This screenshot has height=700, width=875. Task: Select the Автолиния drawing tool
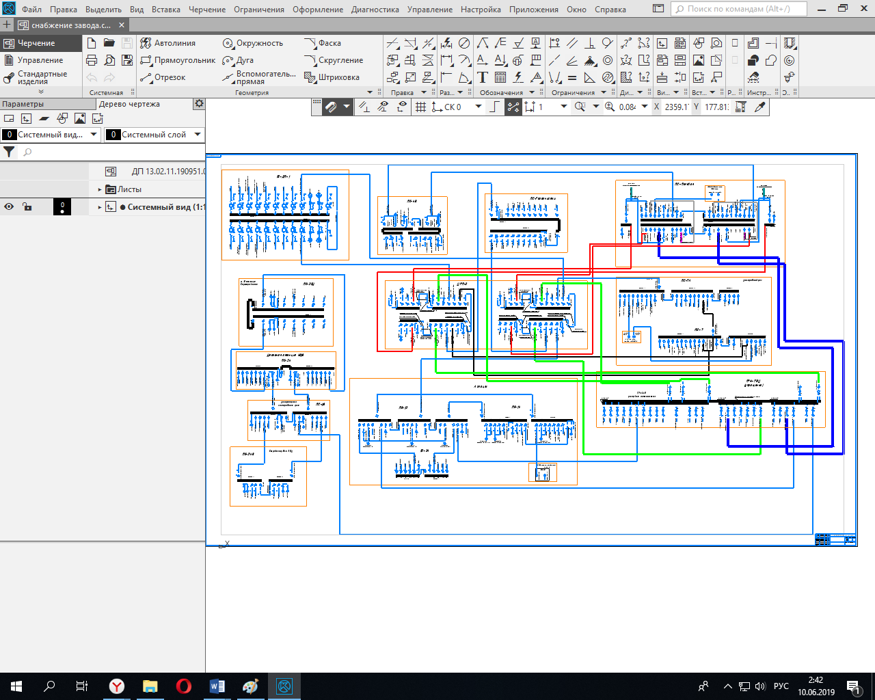tap(168, 43)
